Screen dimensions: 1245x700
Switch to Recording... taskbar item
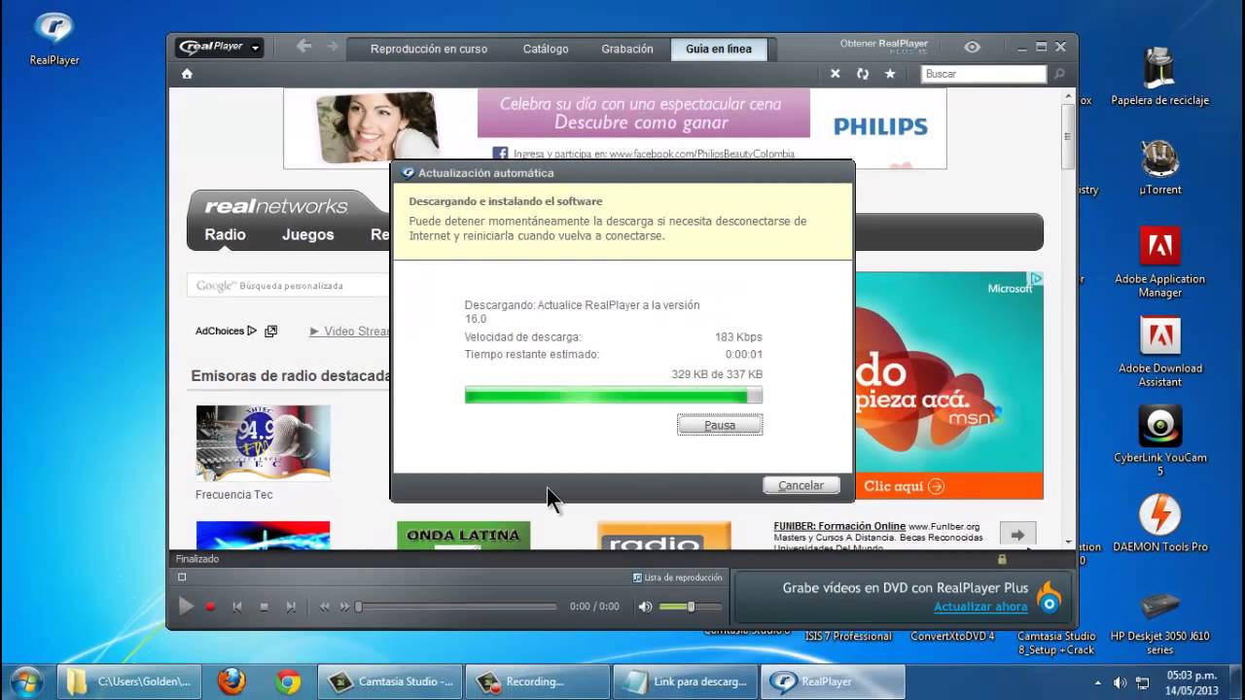537,682
